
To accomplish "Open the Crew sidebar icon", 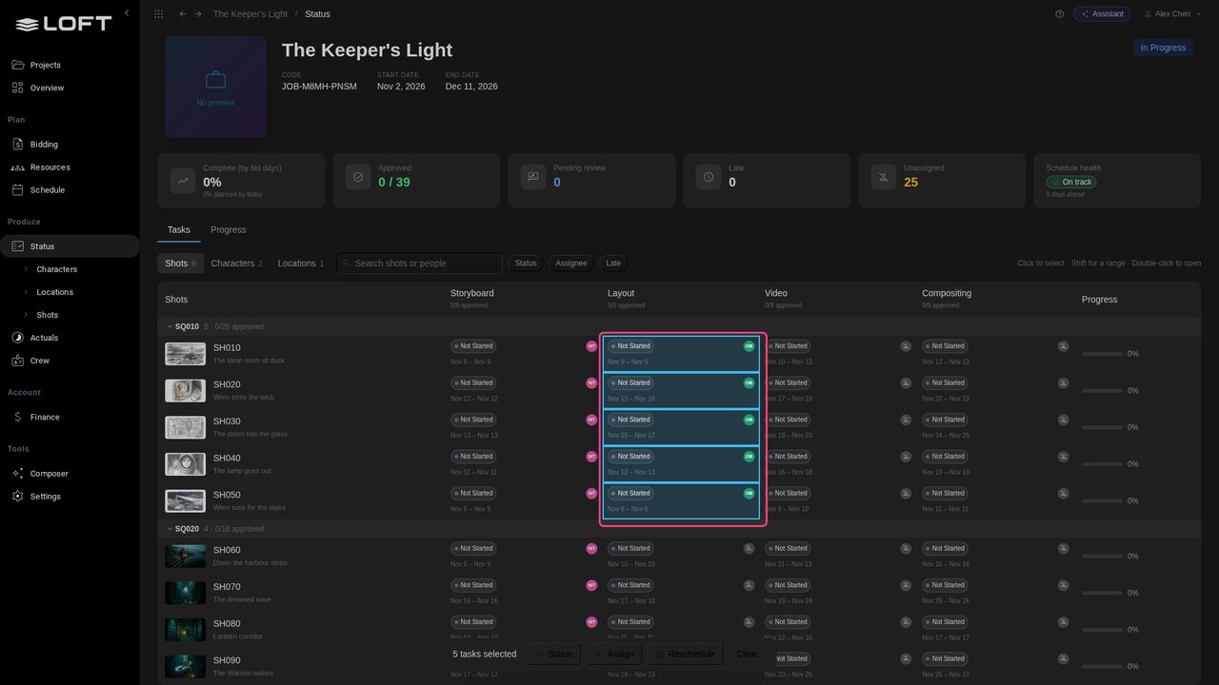I will pos(17,361).
